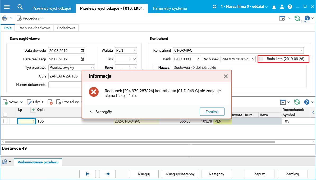This screenshot has width=316, height=180.
Task: Click the delete row red-x icon
Action: [x=50, y=102]
